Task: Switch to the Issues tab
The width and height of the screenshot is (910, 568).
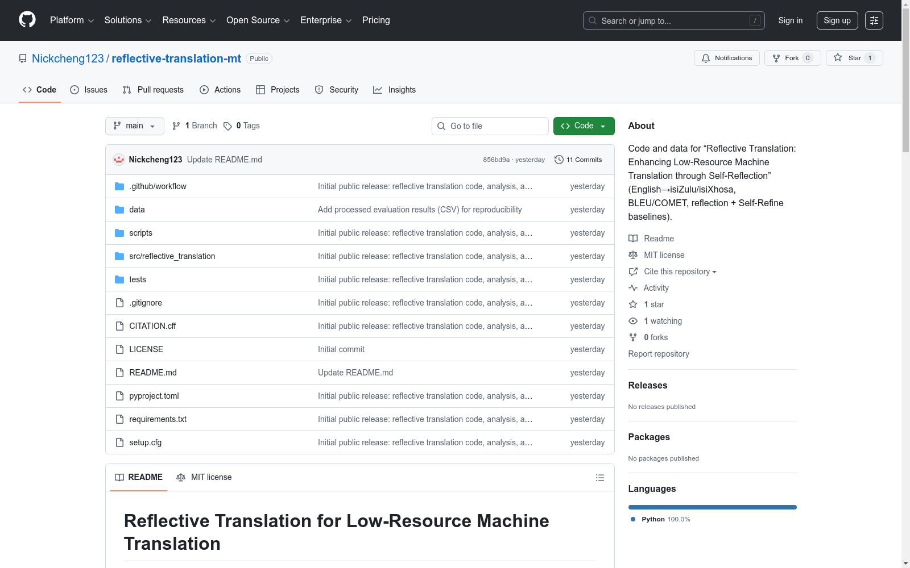Action: (x=89, y=90)
